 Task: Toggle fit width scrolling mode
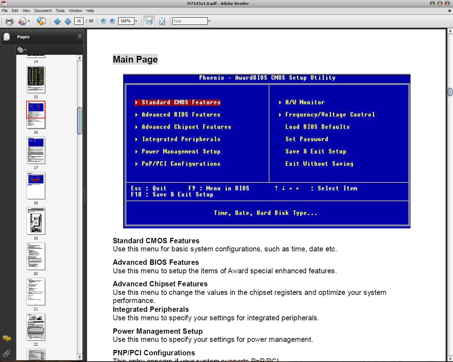[149, 21]
